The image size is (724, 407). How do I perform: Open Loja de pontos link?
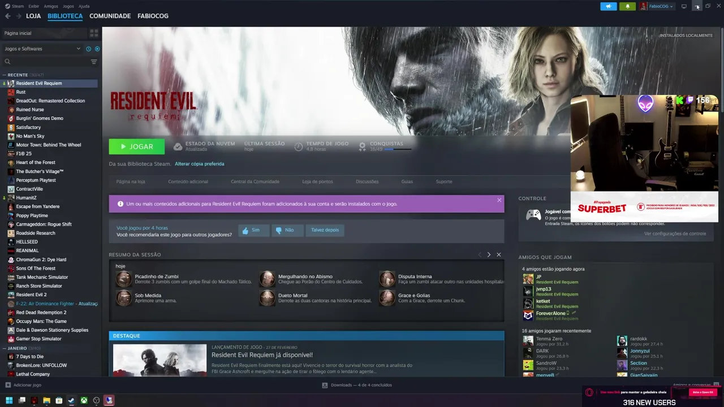click(317, 181)
